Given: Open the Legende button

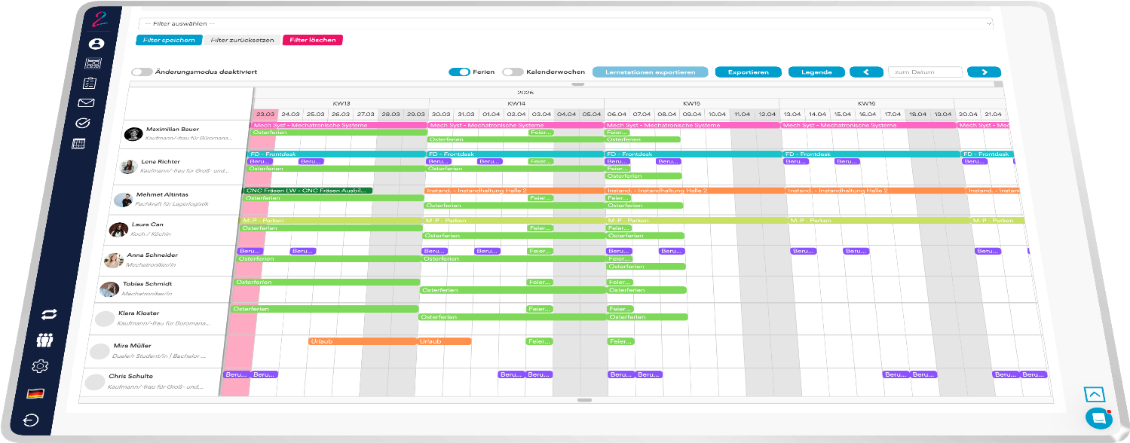Looking at the screenshot, I should pos(816,72).
